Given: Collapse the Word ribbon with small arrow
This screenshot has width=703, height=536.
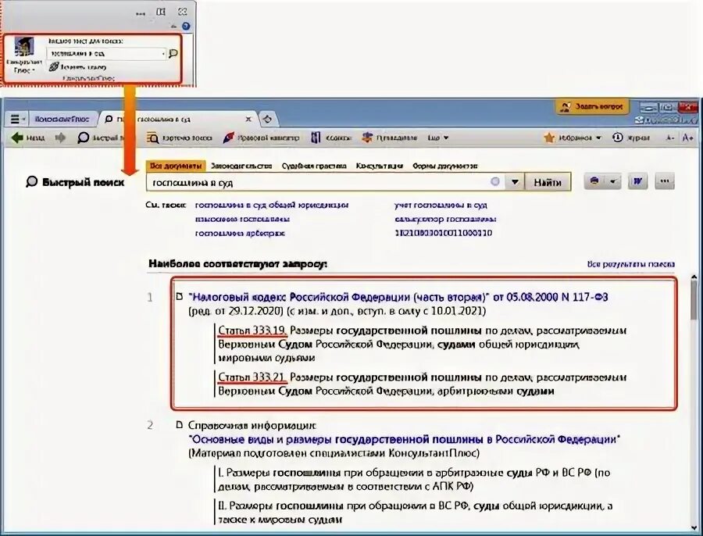Looking at the screenshot, I should (x=175, y=27).
